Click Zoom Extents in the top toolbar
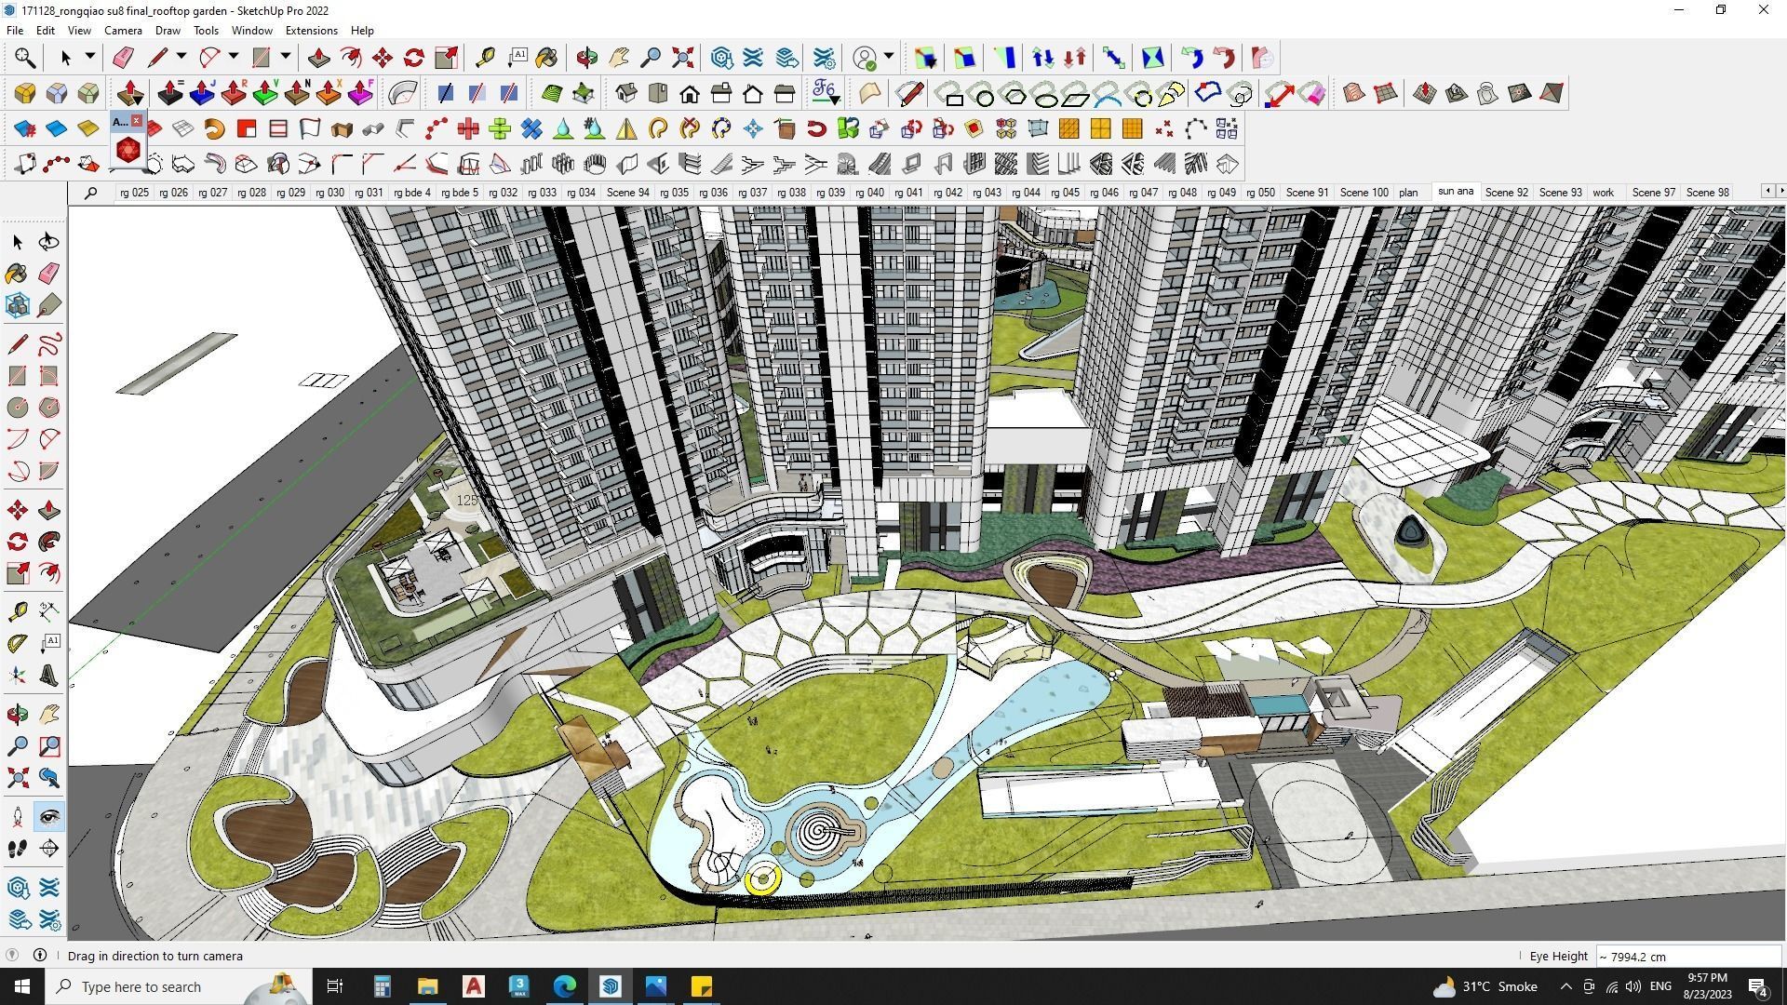This screenshot has width=1787, height=1005. pyautogui.click(x=683, y=58)
